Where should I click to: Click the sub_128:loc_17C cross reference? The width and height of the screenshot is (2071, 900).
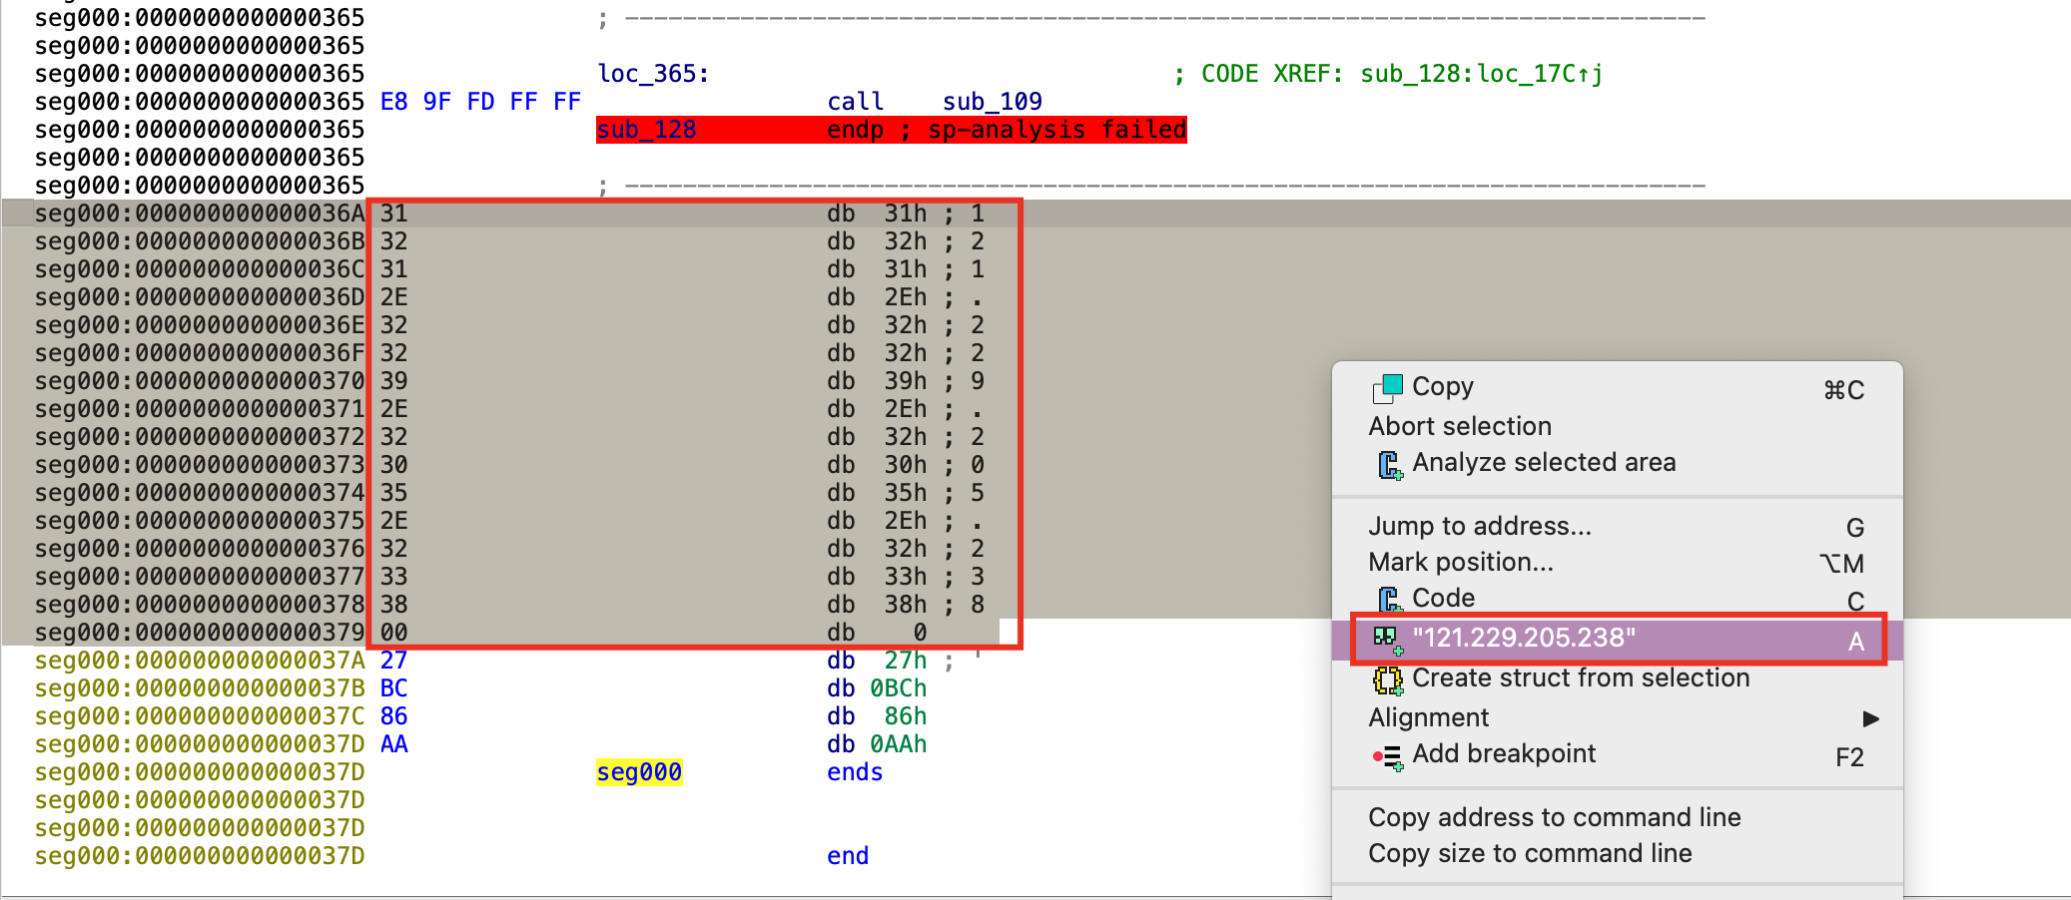click(x=1480, y=74)
